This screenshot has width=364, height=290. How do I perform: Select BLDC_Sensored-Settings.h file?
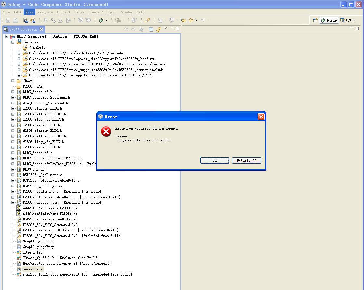tap(46, 97)
